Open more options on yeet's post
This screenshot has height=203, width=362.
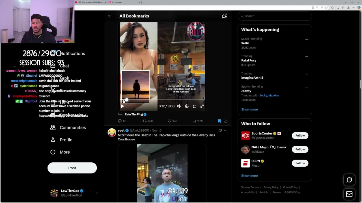pos(226,131)
